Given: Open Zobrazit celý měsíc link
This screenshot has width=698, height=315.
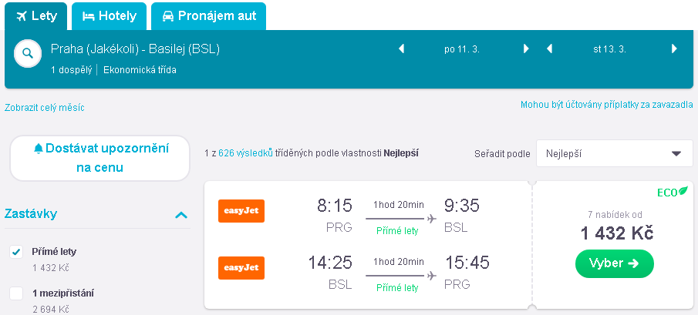Looking at the screenshot, I should click(45, 108).
